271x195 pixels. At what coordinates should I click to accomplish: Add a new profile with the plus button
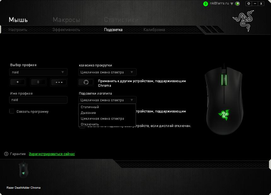click(18, 82)
